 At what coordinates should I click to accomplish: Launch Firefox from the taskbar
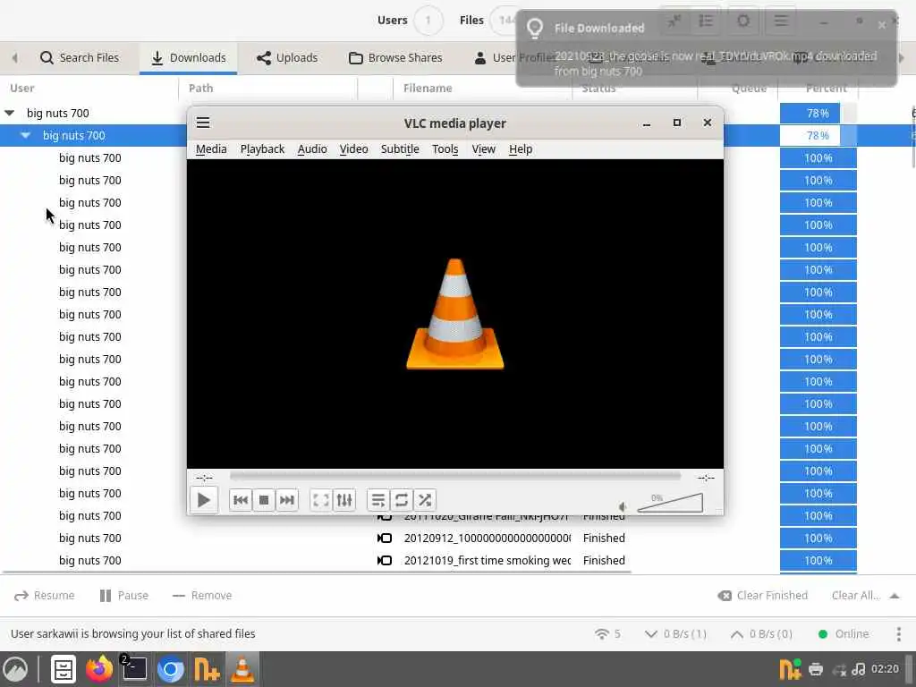tap(99, 669)
